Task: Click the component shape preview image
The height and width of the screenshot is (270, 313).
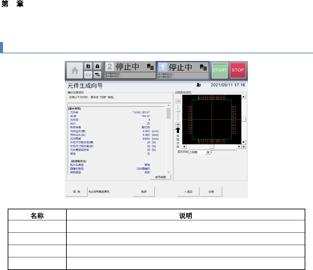Action: pos(212,119)
